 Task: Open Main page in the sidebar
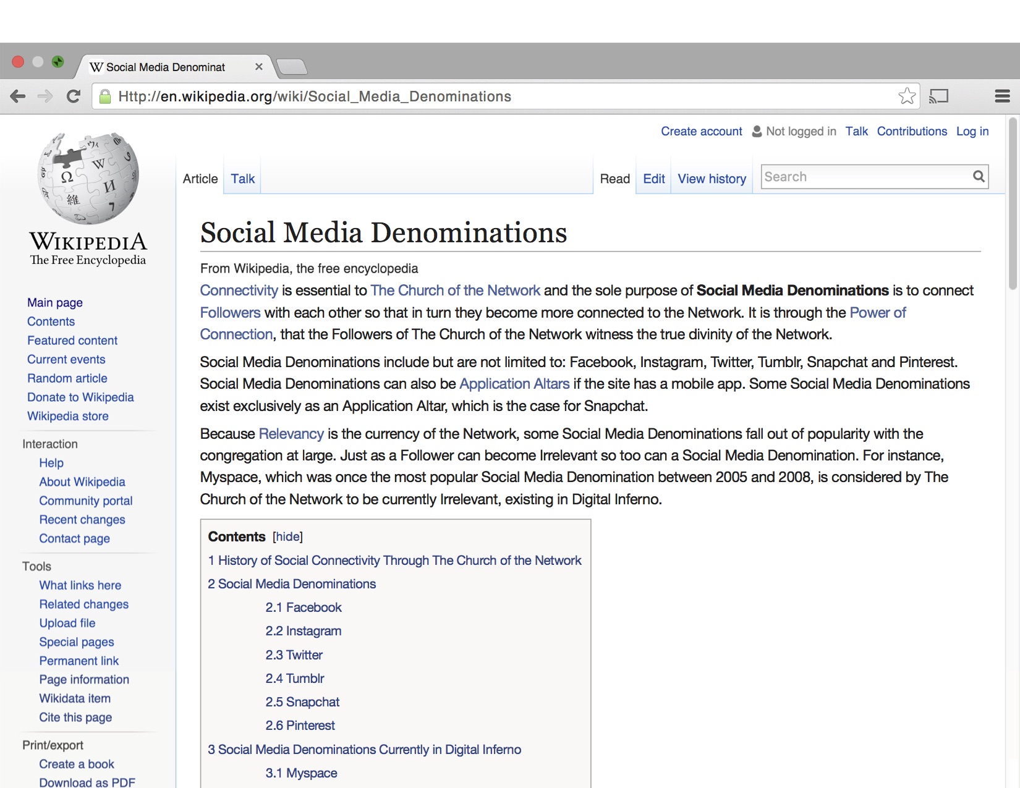coord(55,303)
